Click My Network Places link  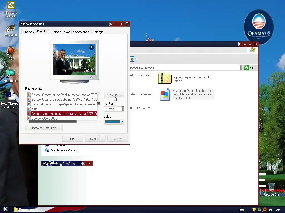click(64, 150)
